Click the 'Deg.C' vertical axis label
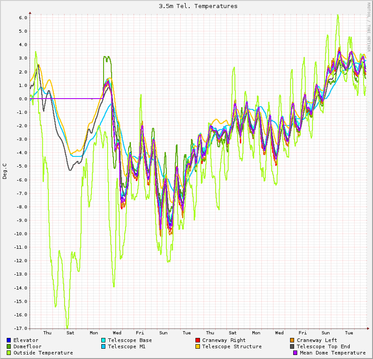Viewport: 373px width, 359px height. [5, 171]
